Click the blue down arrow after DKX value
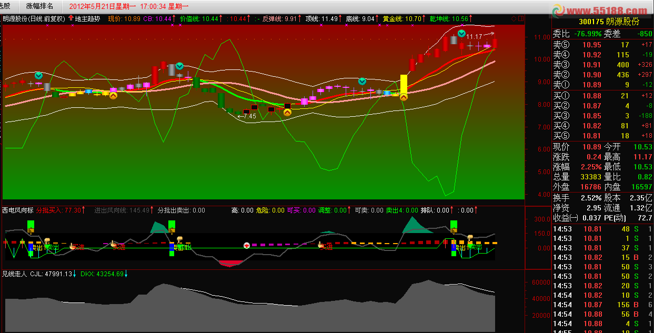This screenshot has height=333, width=654. tap(126, 274)
